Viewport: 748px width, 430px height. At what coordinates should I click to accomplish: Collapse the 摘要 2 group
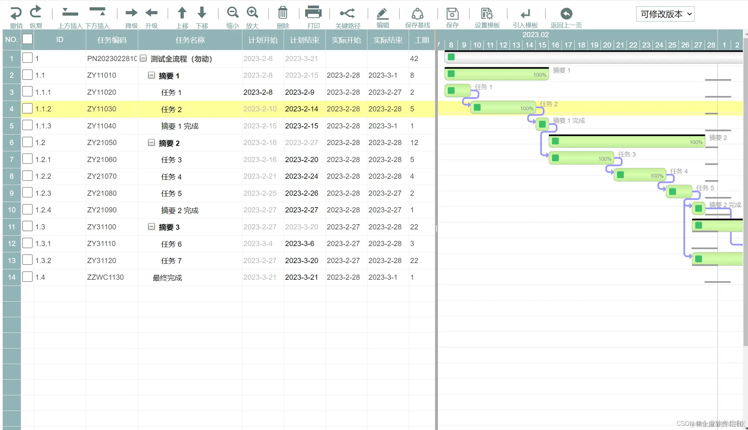(151, 142)
